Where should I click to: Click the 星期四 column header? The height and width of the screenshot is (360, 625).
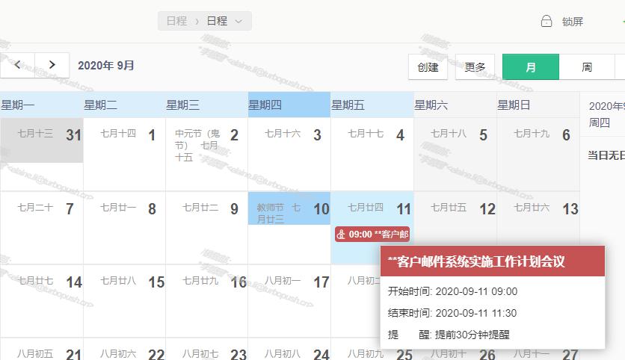[x=289, y=105]
